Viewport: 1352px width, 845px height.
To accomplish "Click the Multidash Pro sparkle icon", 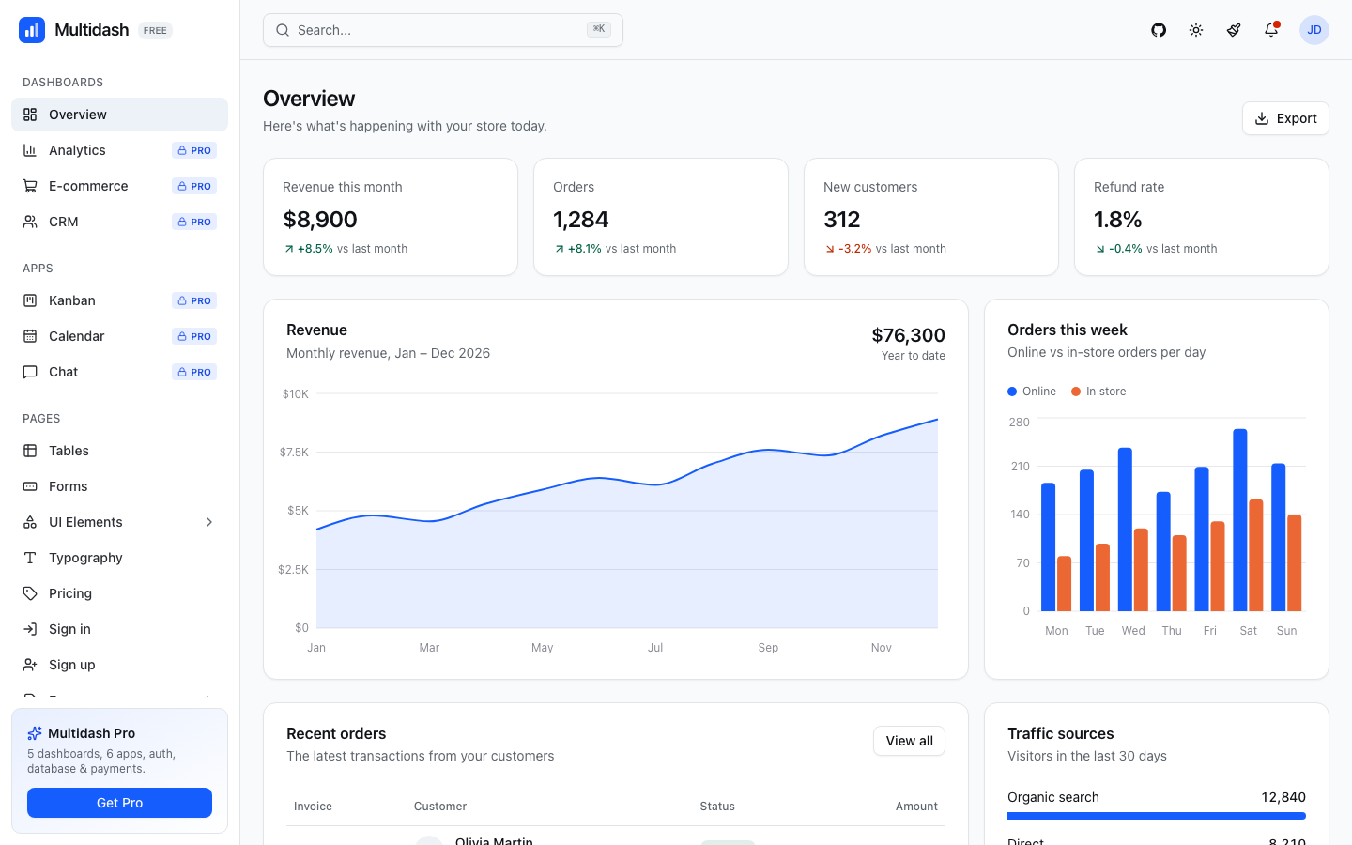I will coord(35,733).
